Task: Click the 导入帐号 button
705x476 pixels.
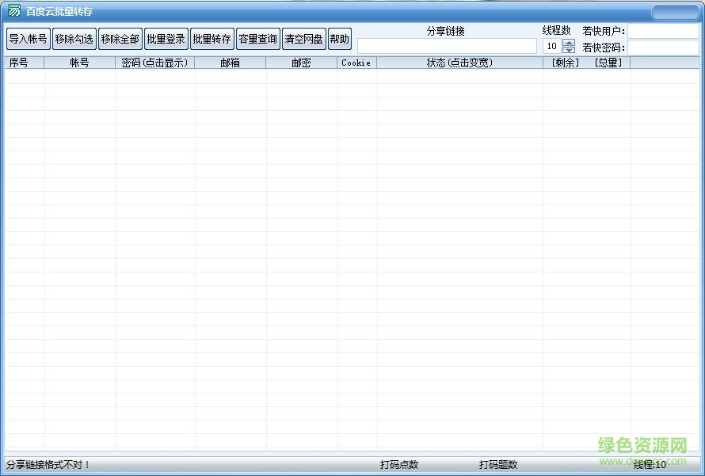Action: [28, 39]
